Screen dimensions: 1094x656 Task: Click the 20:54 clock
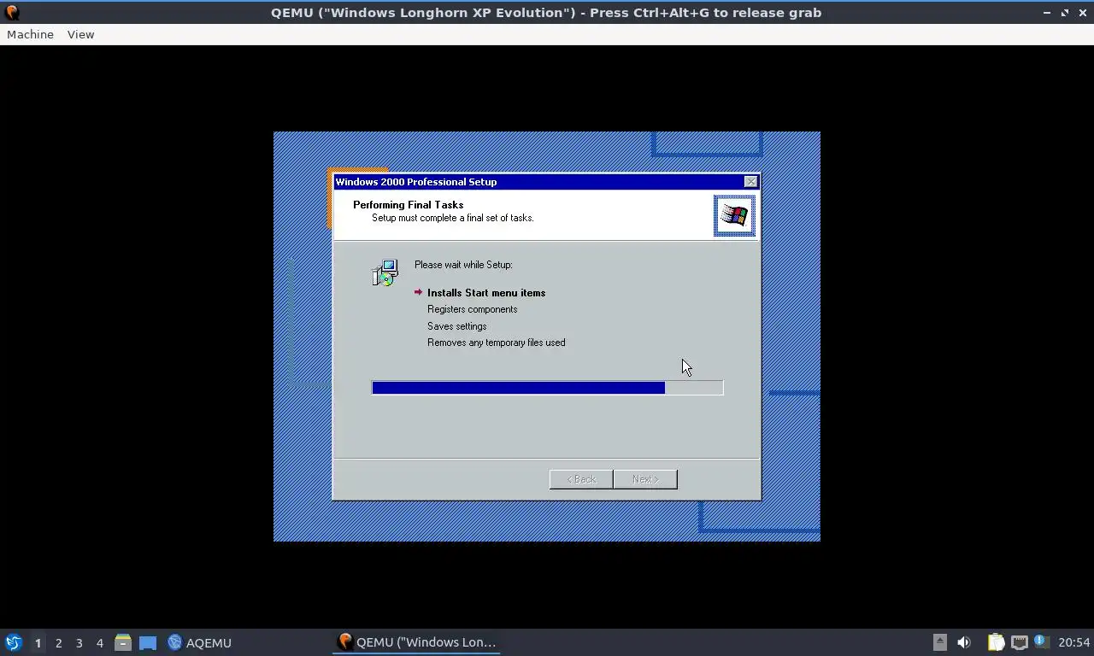(1073, 642)
